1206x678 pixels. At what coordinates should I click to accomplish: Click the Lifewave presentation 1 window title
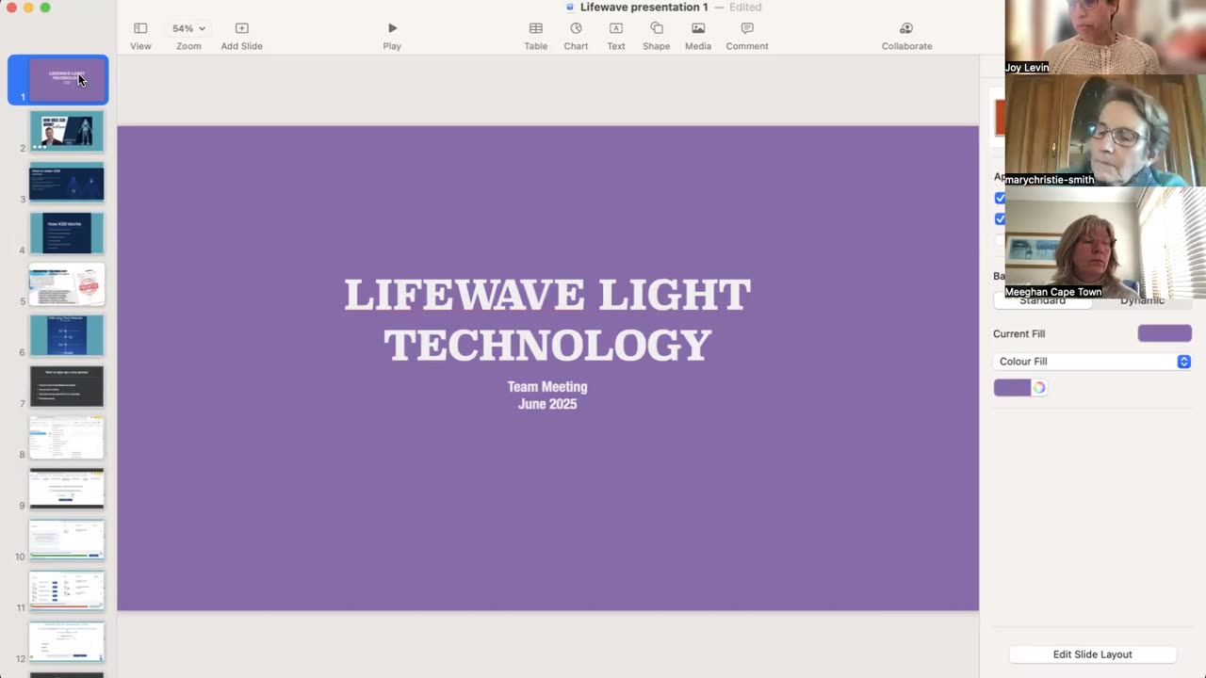tap(644, 7)
